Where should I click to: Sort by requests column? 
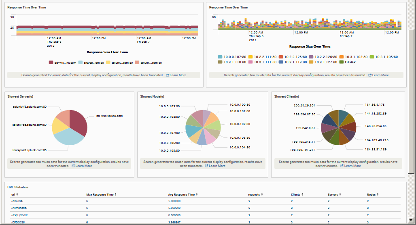click(255, 195)
